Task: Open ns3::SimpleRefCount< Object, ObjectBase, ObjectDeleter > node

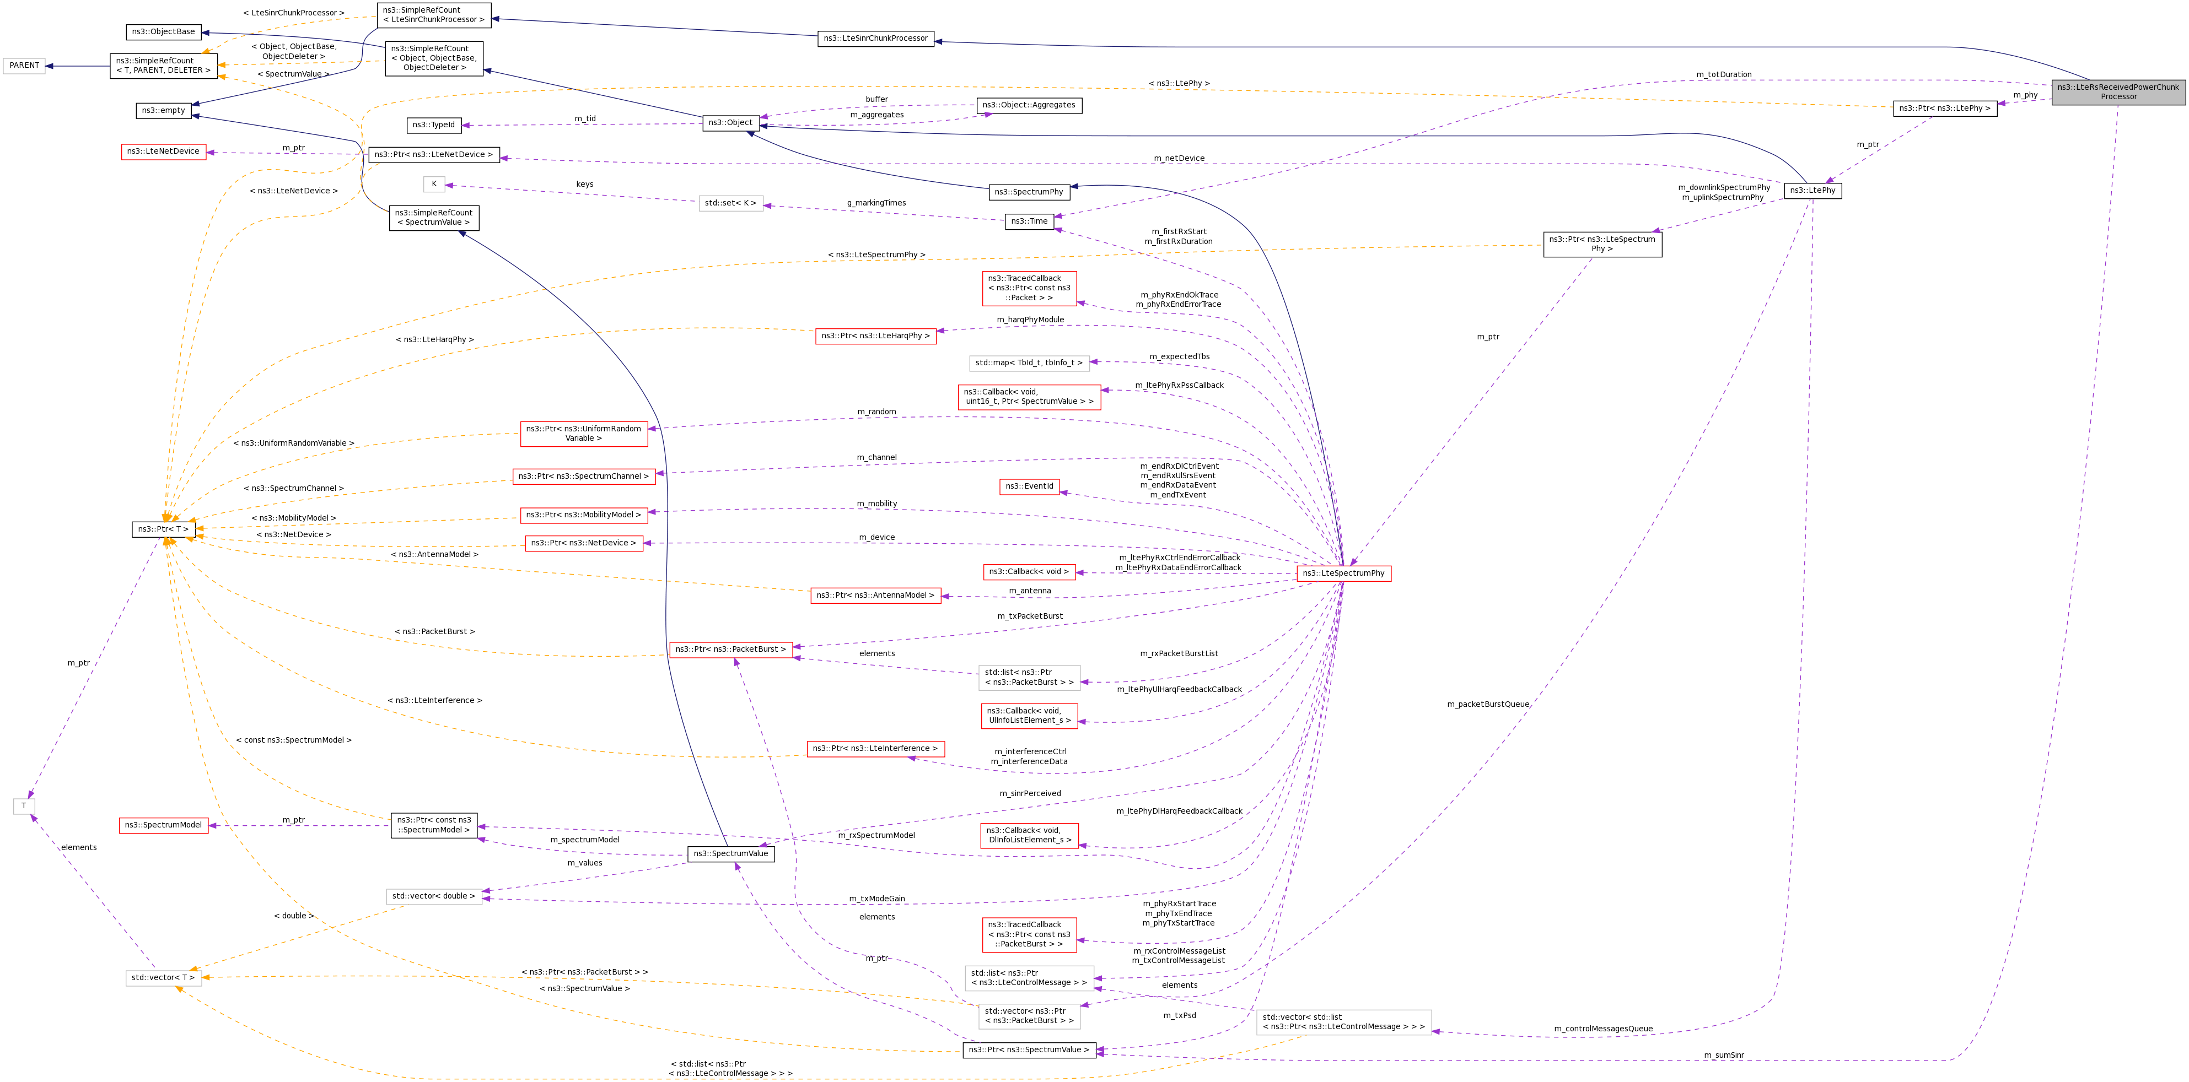Action: pyautogui.click(x=433, y=58)
